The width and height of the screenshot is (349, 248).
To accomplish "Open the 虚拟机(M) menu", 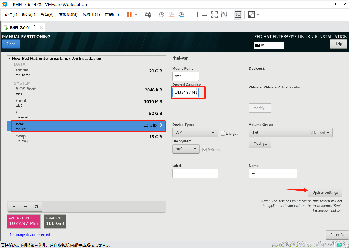I will (x=68, y=14).
